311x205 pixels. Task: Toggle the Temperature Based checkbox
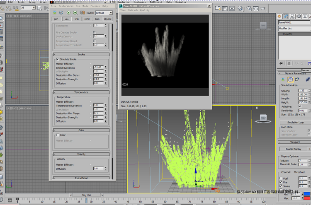point(95,41)
